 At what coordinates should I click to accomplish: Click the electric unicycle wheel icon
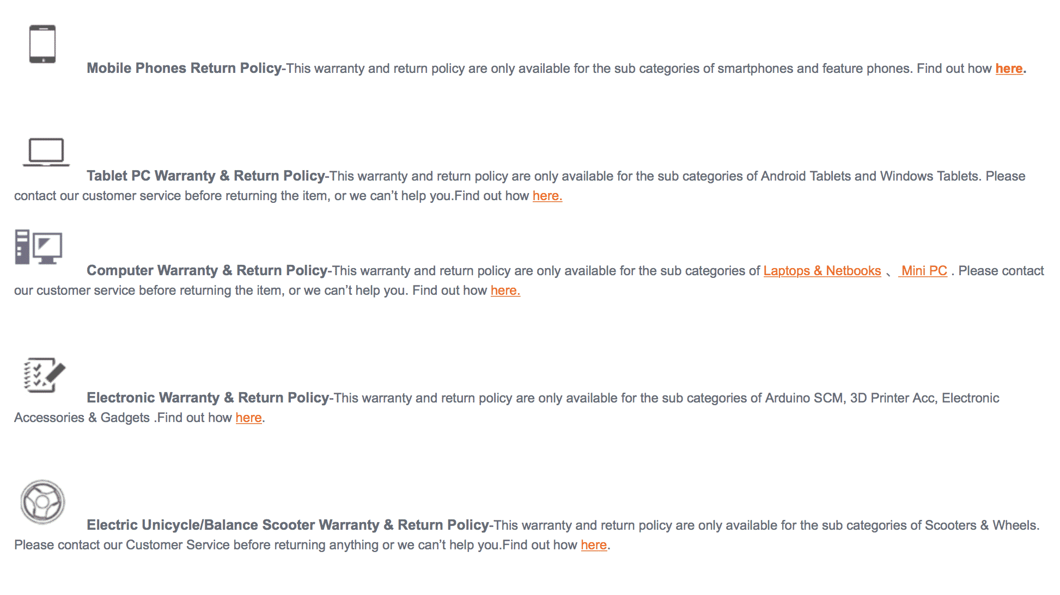[x=42, y=501]
